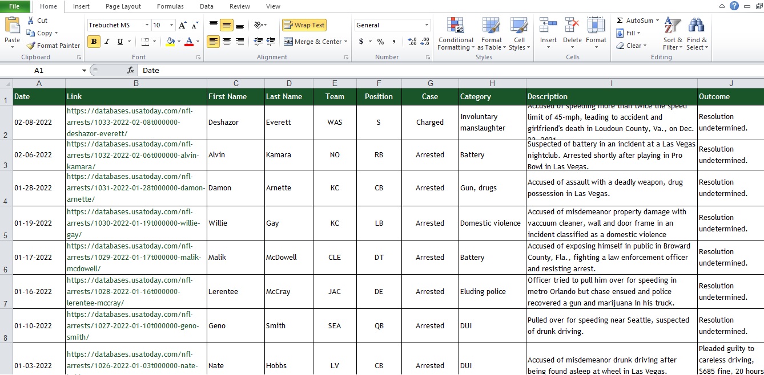Open Cell Styles gallery
Screen dimensions: 764x375
coord(519,34)
